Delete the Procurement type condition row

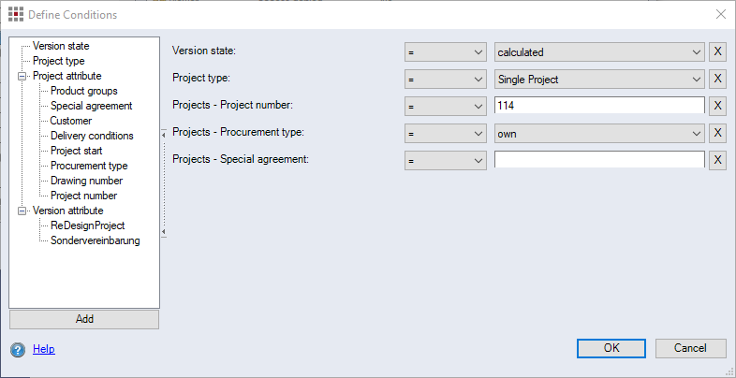pos(718,133)
